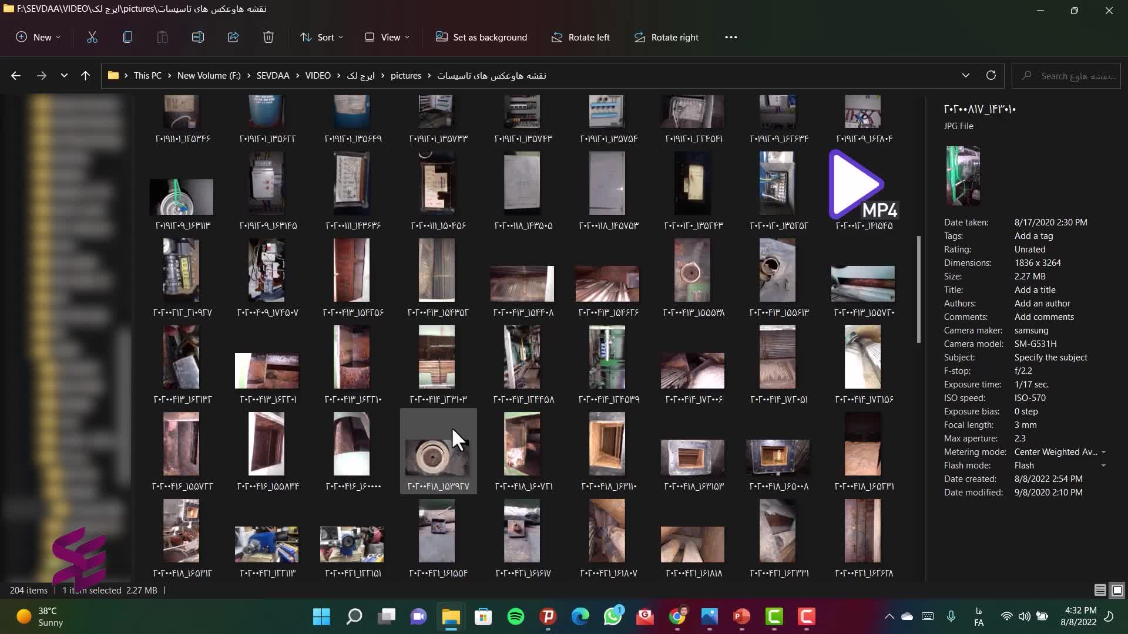Expand the address bar history dropdown
This screenshot has height=634, width=1128.
point(965,75)
